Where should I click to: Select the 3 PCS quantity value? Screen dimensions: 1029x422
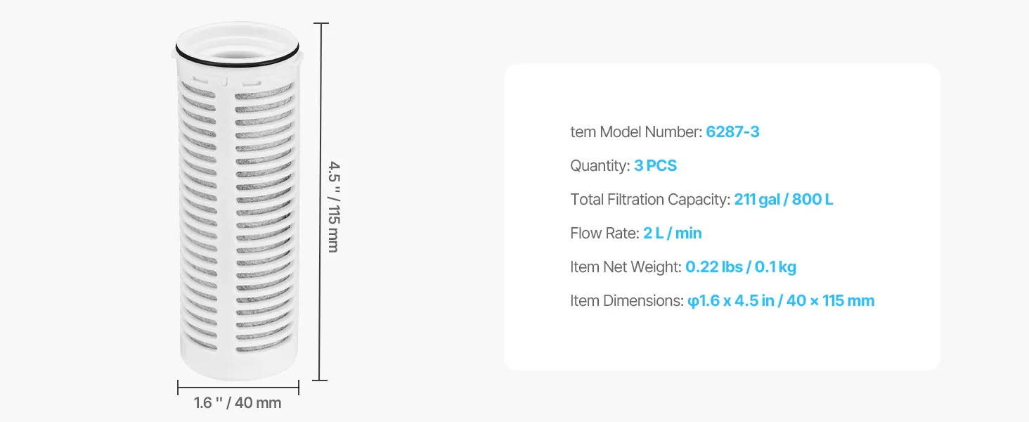coord(655,166)
